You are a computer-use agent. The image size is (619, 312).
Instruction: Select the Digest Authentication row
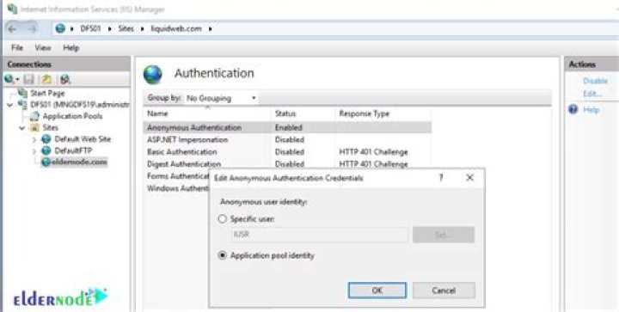coord(287,163)
